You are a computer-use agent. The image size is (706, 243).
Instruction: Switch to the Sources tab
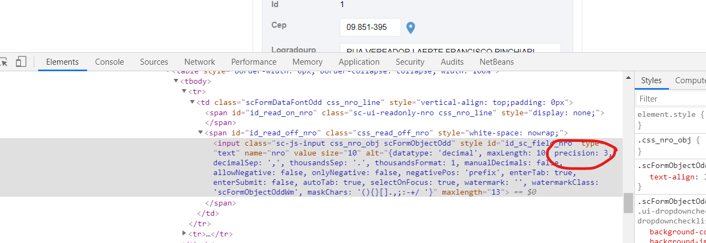[154, 62]
